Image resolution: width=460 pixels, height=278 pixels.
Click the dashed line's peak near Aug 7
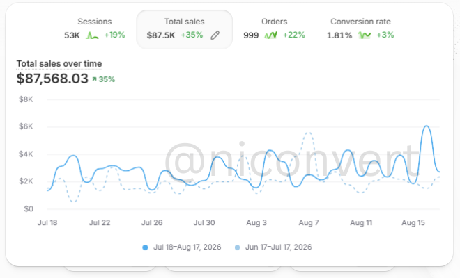coord(309,133)
